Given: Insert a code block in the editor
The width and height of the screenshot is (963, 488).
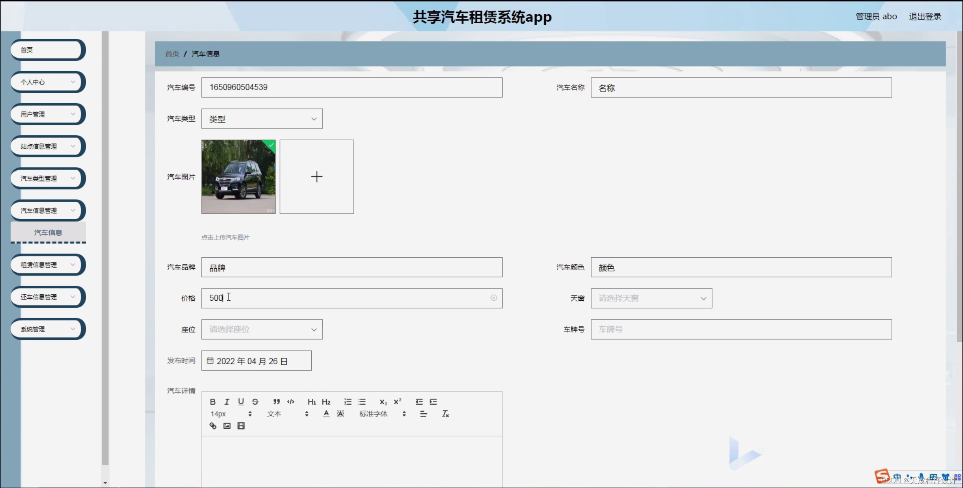Looking at the screenshot, I should pos(290,401).
